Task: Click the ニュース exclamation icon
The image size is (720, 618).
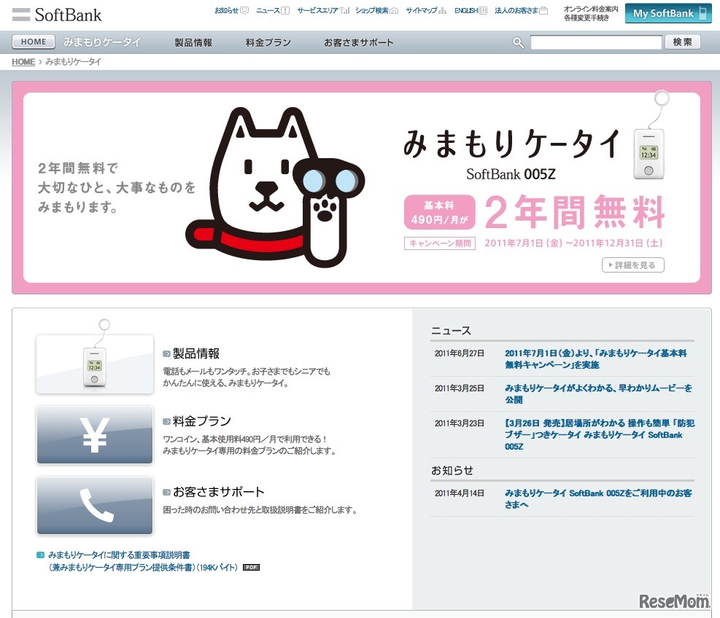Action: [x=285, y=10]
